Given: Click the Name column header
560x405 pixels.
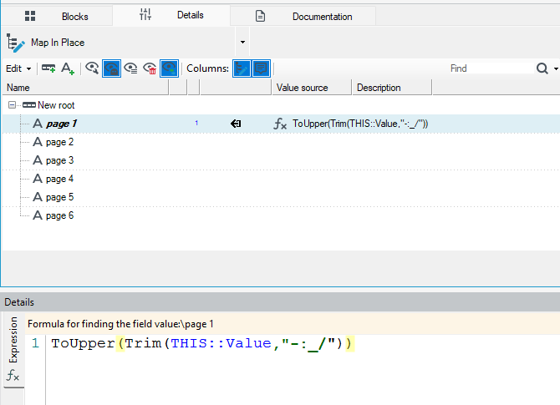Looking at the screenshot, I should point(85,88).
